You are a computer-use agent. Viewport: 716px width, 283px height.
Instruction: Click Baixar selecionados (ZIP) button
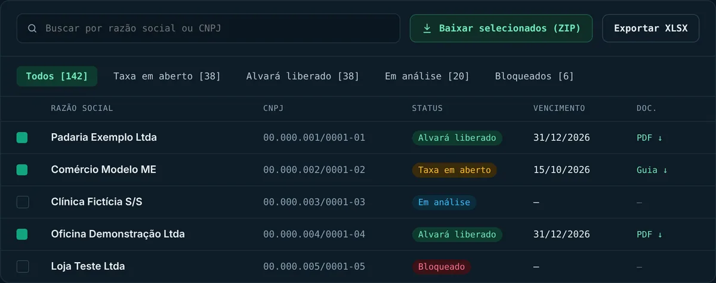click(x=501, y=28)
